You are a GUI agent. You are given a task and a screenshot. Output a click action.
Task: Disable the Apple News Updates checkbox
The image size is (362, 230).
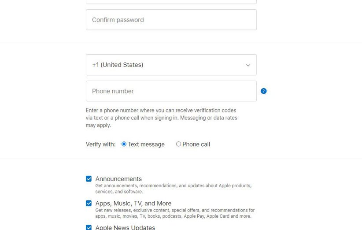[x=89, y=227]
